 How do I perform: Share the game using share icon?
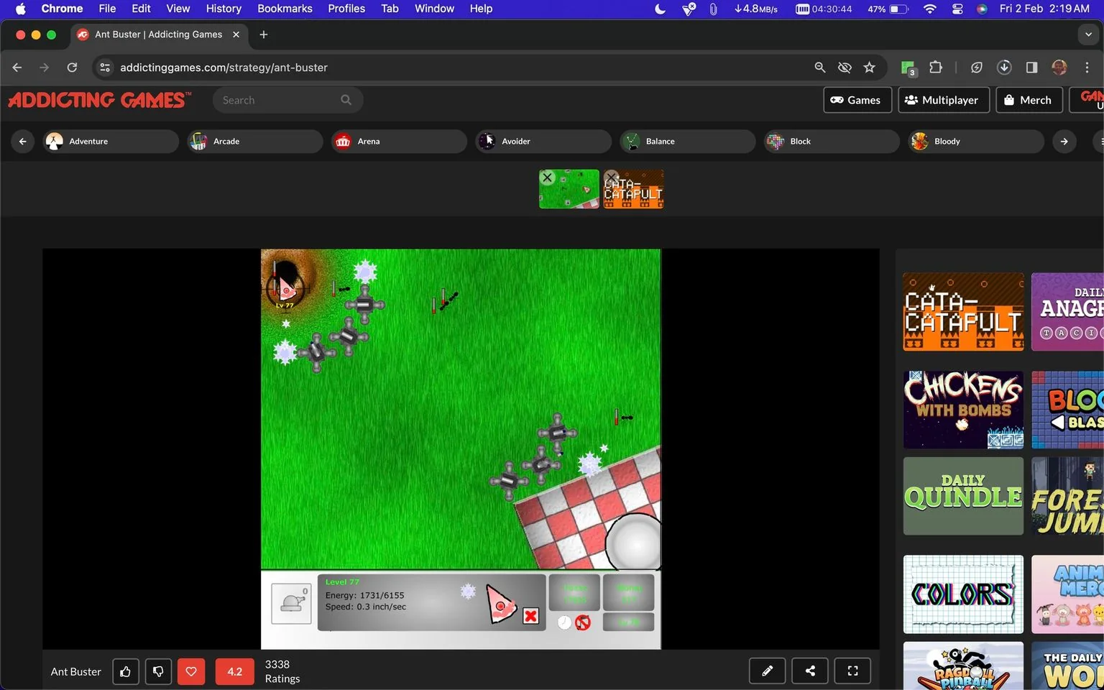(x=810, y=671)
